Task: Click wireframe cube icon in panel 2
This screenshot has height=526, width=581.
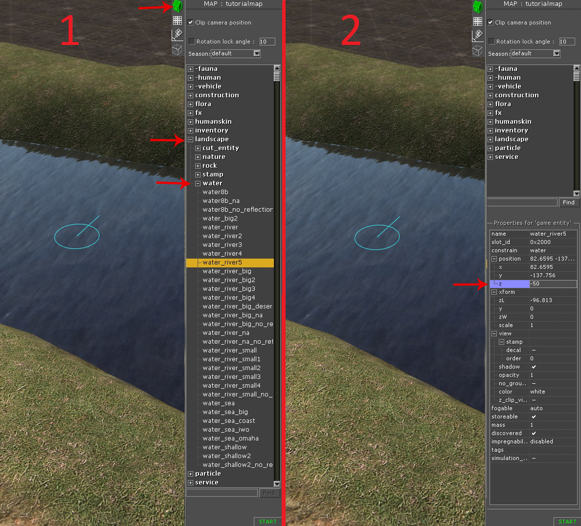Action: click(x=478, y=50)
